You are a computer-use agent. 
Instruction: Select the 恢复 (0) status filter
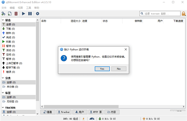pyautogui.click(x=19, y=42)
